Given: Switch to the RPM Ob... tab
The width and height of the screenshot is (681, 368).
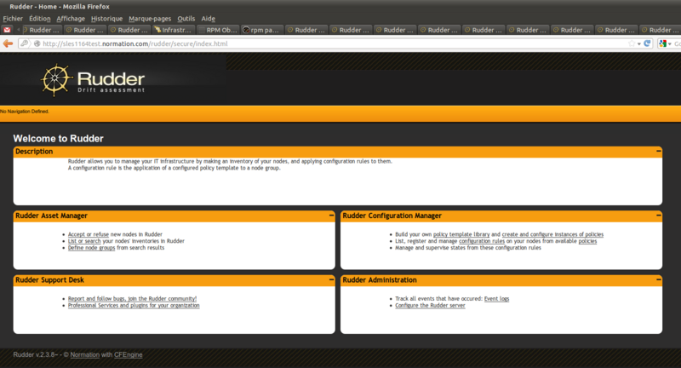Looking at the screenshot, I should [217, 30].
